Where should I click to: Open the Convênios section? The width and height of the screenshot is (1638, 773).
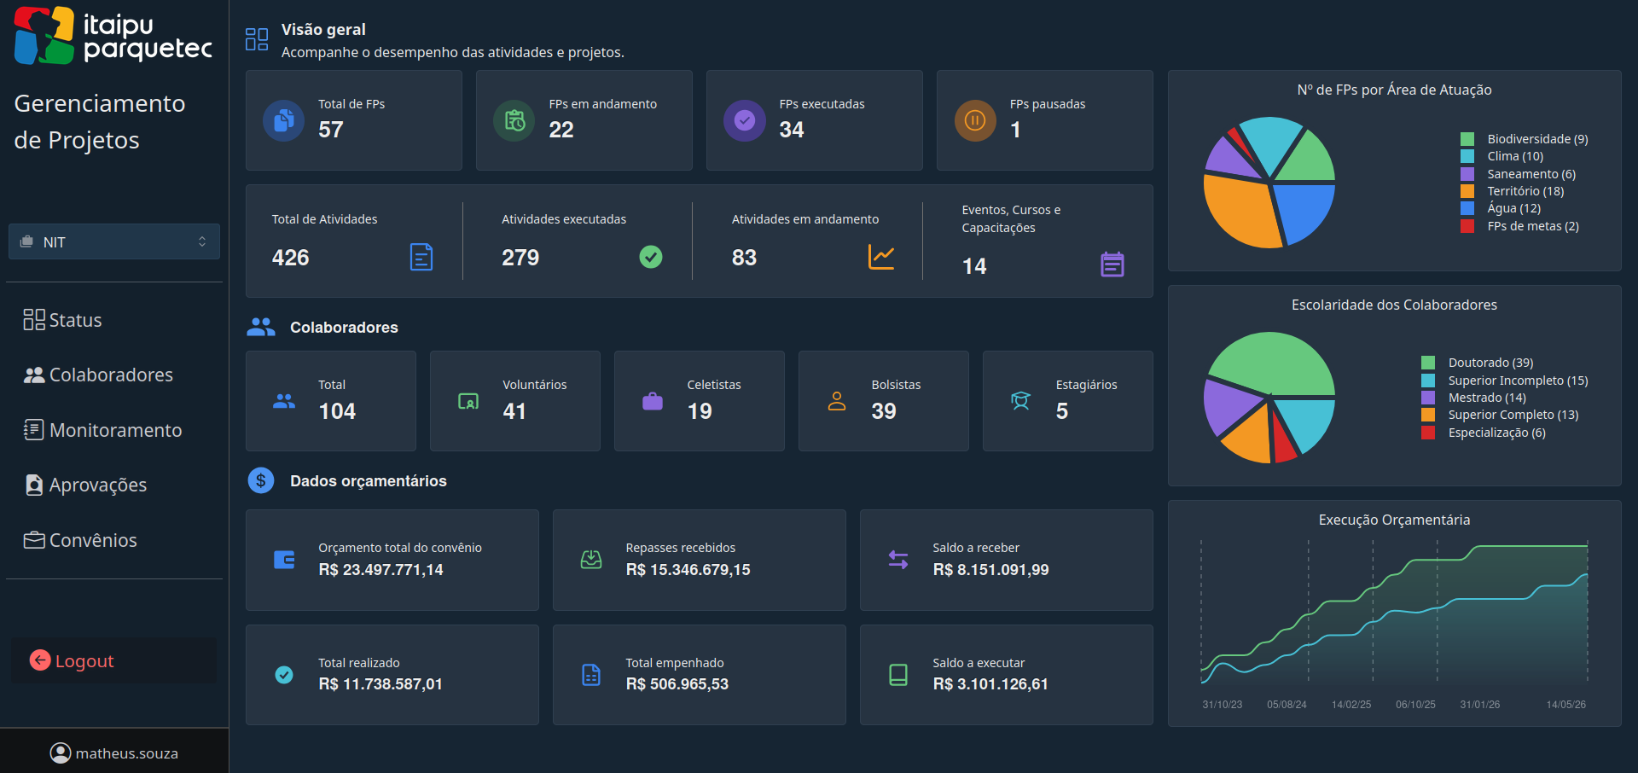(80, 540)
